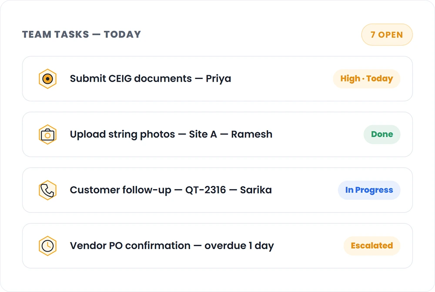Click the Escalated status badge
Image resolution: width=435 pixels, height=292 pixels.
click(372, 246)
